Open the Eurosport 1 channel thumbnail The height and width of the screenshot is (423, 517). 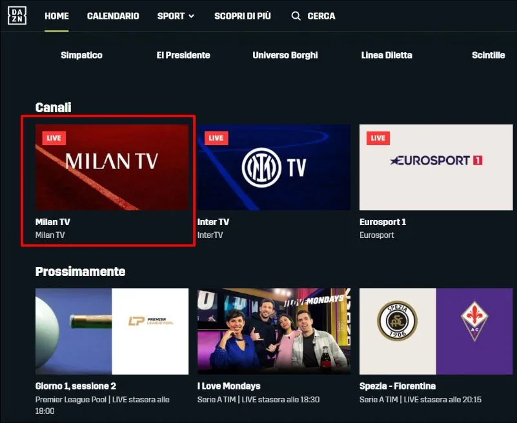436,168
